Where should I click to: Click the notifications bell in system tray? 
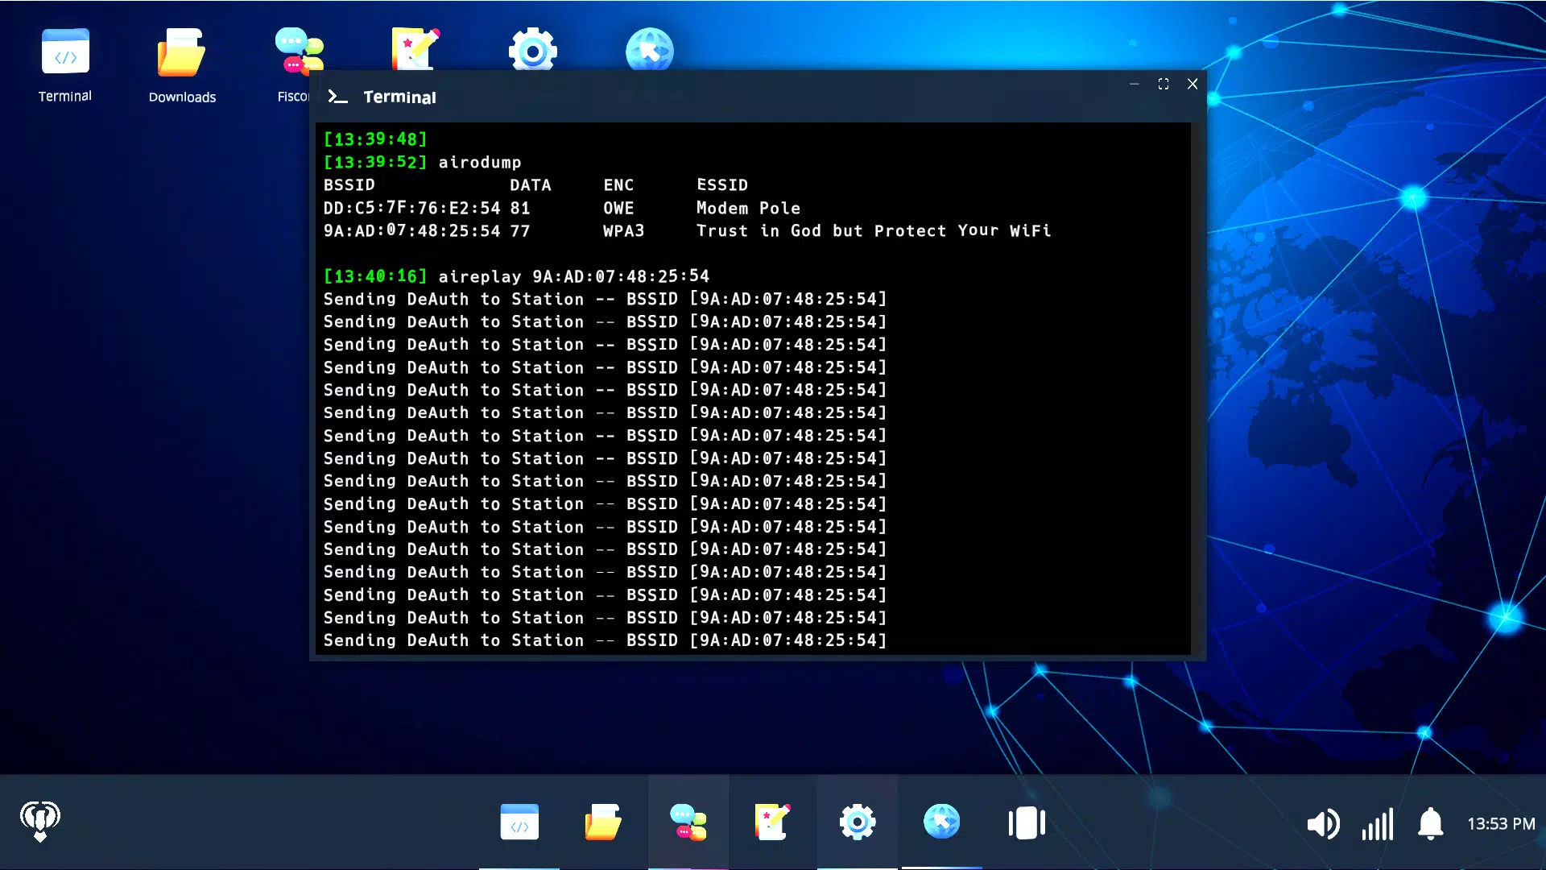pos(1430,823)
